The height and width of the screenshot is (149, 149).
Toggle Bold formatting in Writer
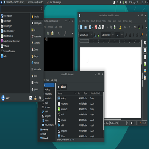point(126,35)
